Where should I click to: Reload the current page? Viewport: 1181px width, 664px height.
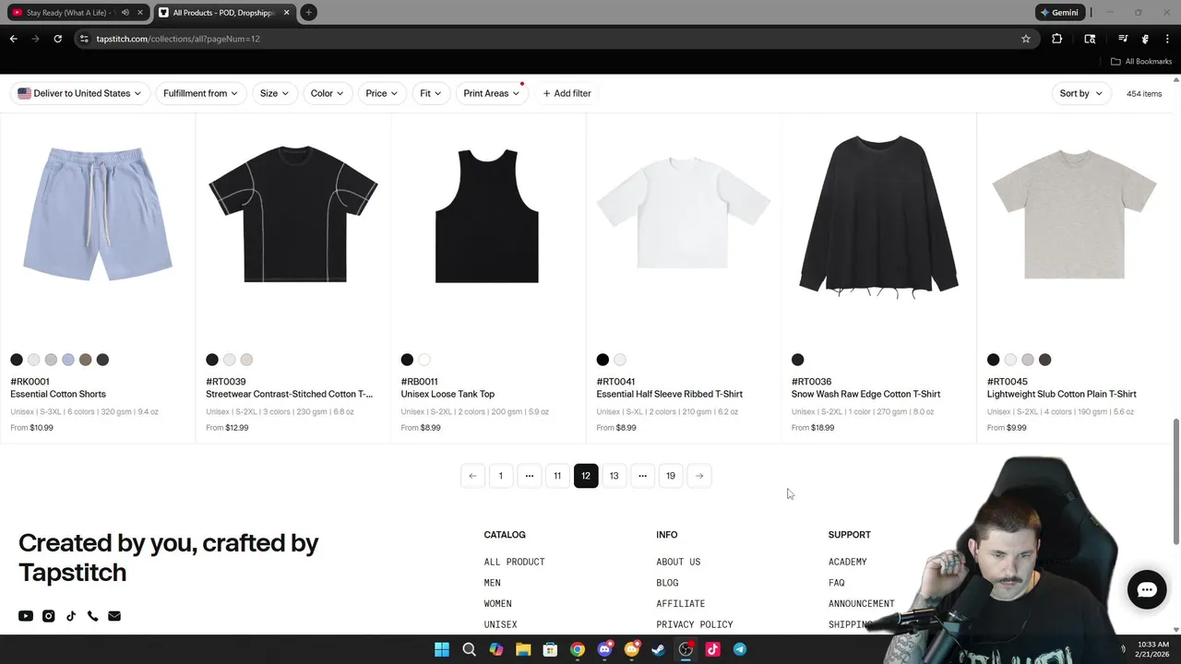tap(57, 39)
